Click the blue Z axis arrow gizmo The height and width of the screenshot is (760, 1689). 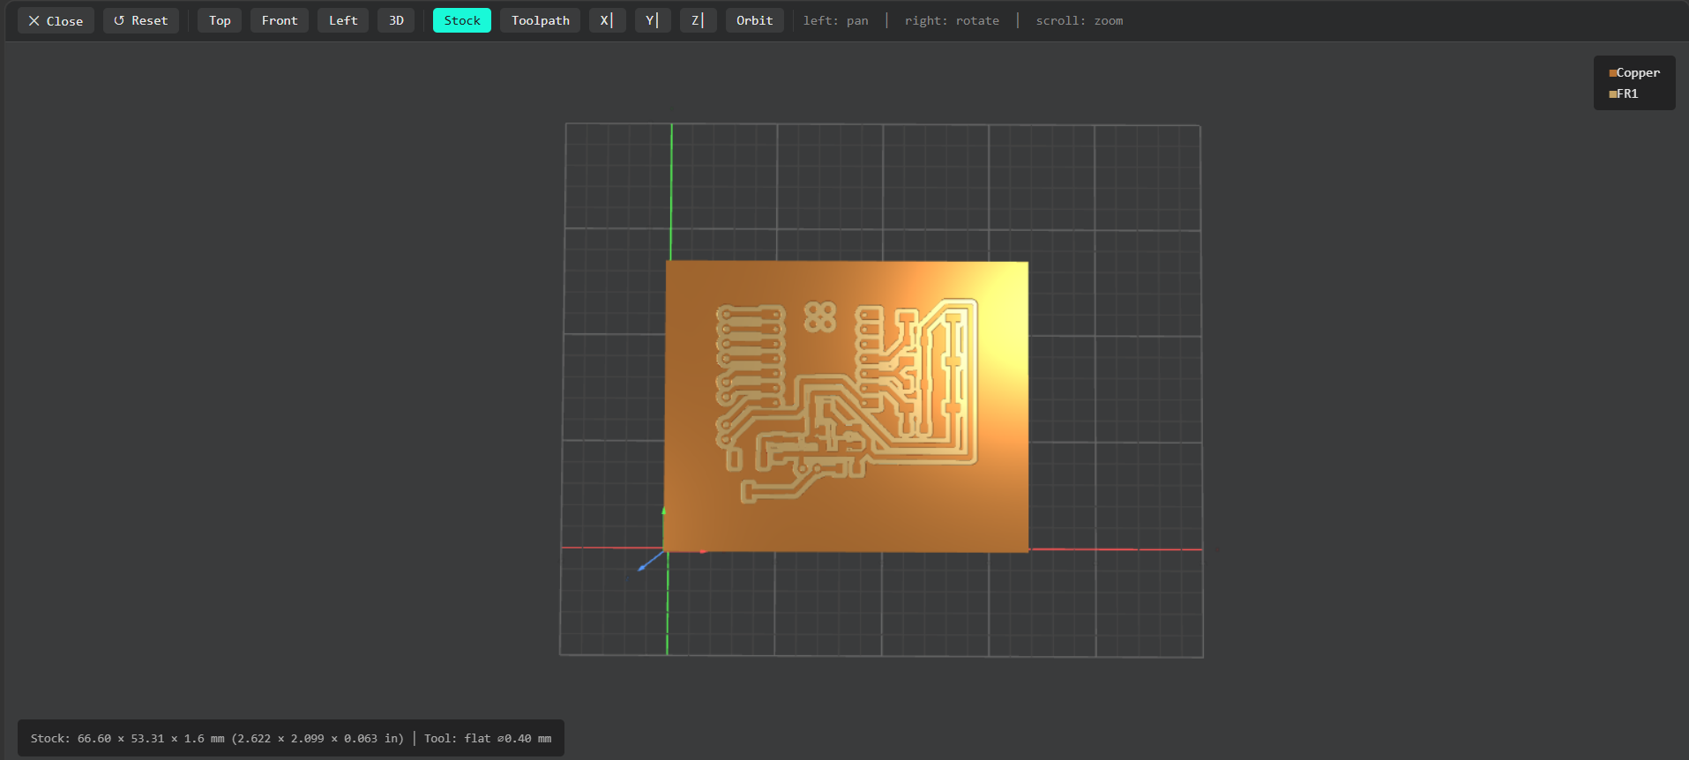(x=649, y=561)
